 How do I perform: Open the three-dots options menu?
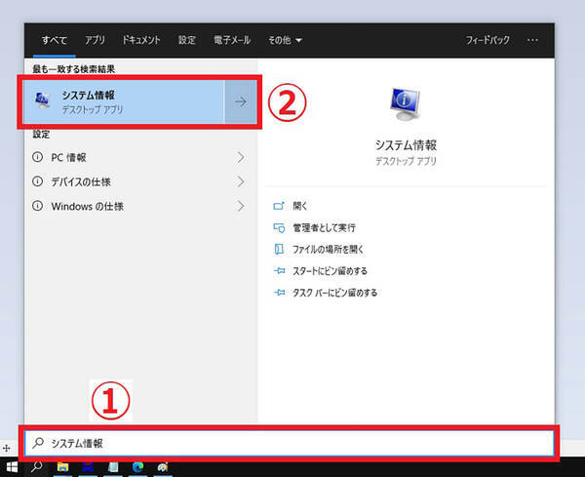(532, 40)
